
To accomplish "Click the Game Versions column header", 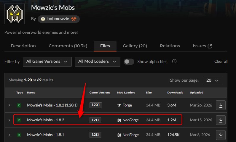I will (x=100, y=93).
